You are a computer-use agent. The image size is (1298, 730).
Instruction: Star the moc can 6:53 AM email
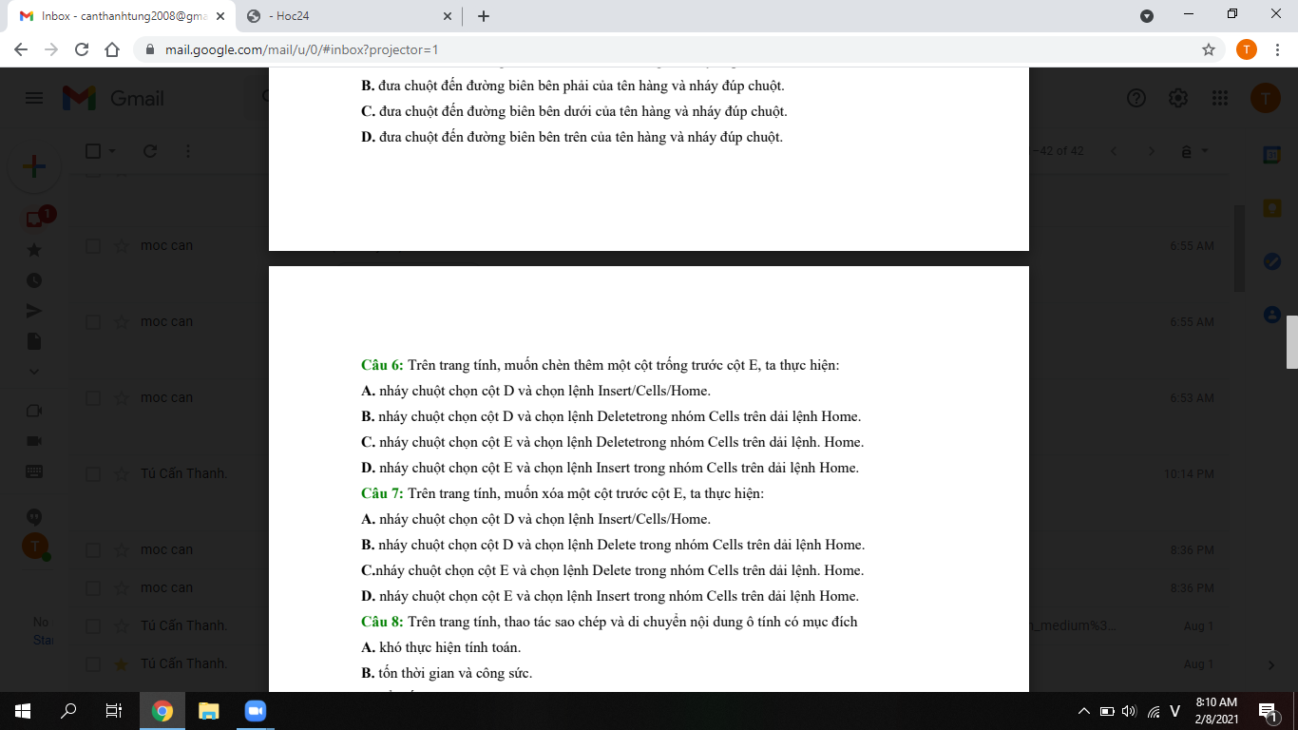(x=122, y=397)
